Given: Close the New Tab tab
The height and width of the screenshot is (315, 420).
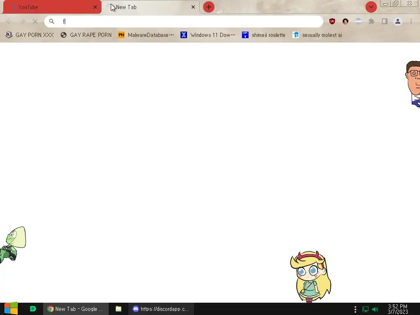Looking at the screenshot, I should (193, 7).
